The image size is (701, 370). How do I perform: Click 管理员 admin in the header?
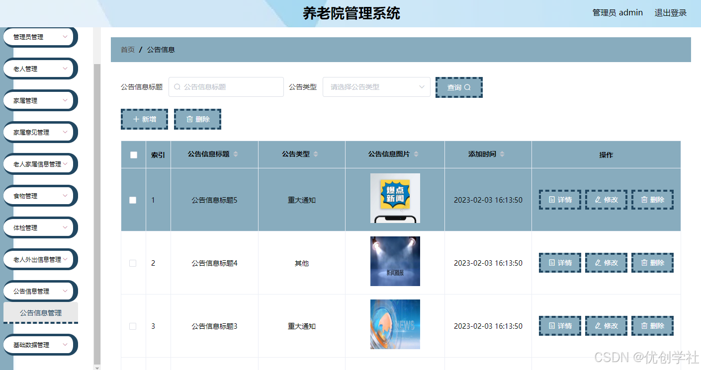pyautogui.click(x=617, y=13)
